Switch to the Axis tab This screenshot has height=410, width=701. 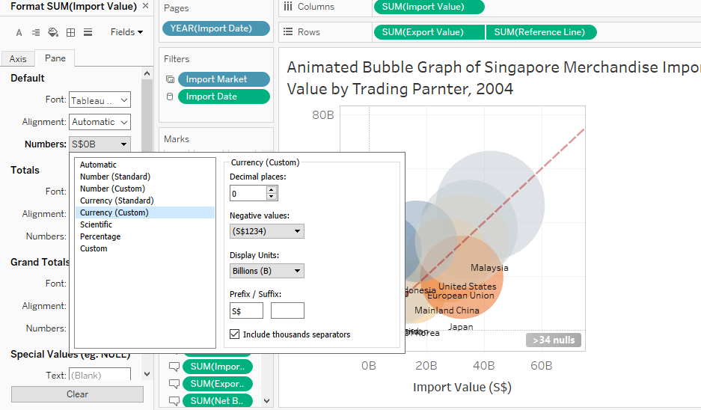[x=18, y=59]
